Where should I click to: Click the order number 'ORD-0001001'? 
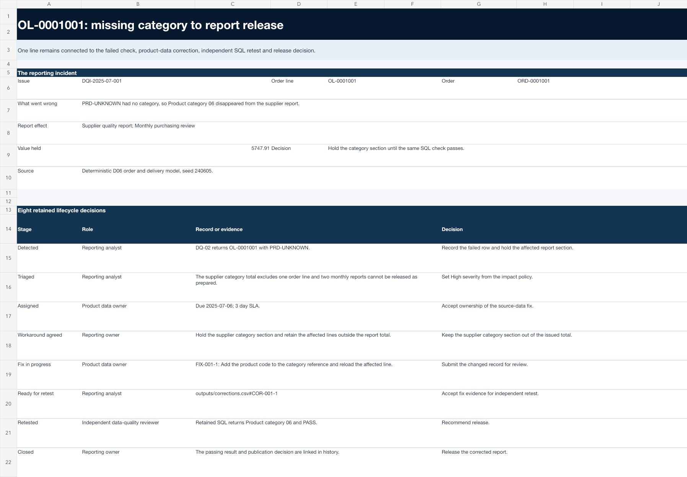click(x=534, y=81)
